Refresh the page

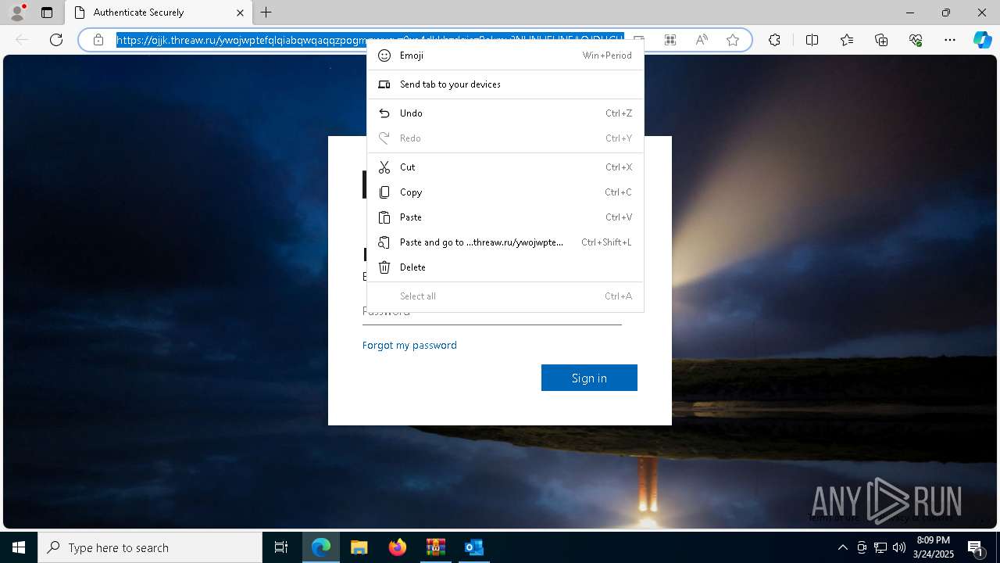[56, 40]
